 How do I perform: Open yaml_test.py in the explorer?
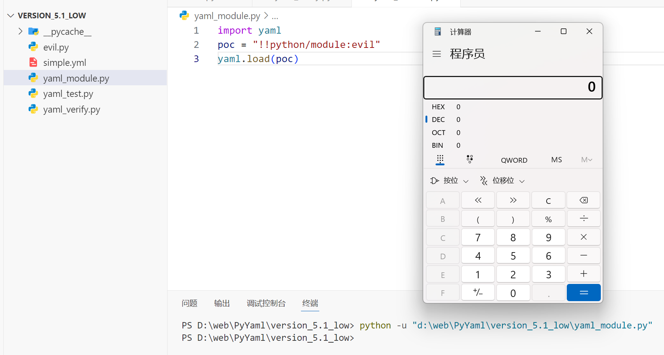pyautogui.click(x=85, y=94)
